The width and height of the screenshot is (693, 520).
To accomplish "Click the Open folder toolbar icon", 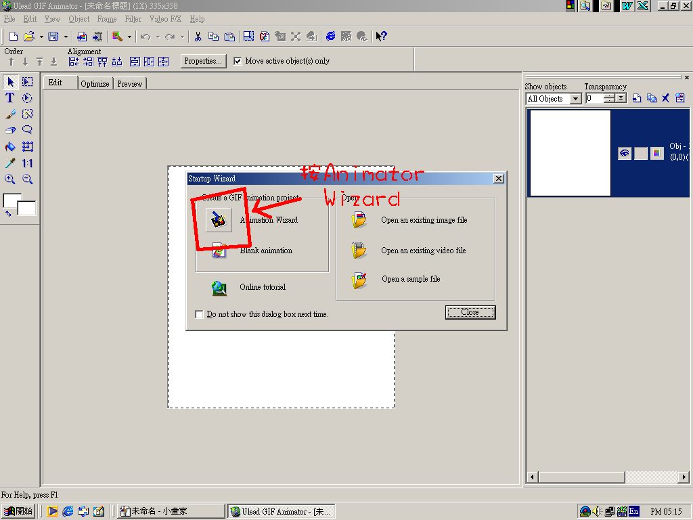I will pos(28,37).
